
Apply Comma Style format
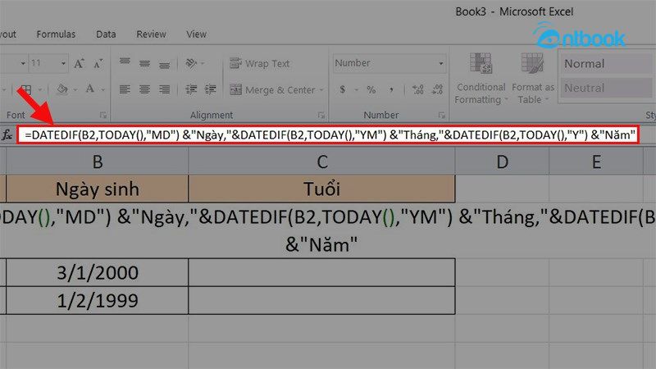391,89
